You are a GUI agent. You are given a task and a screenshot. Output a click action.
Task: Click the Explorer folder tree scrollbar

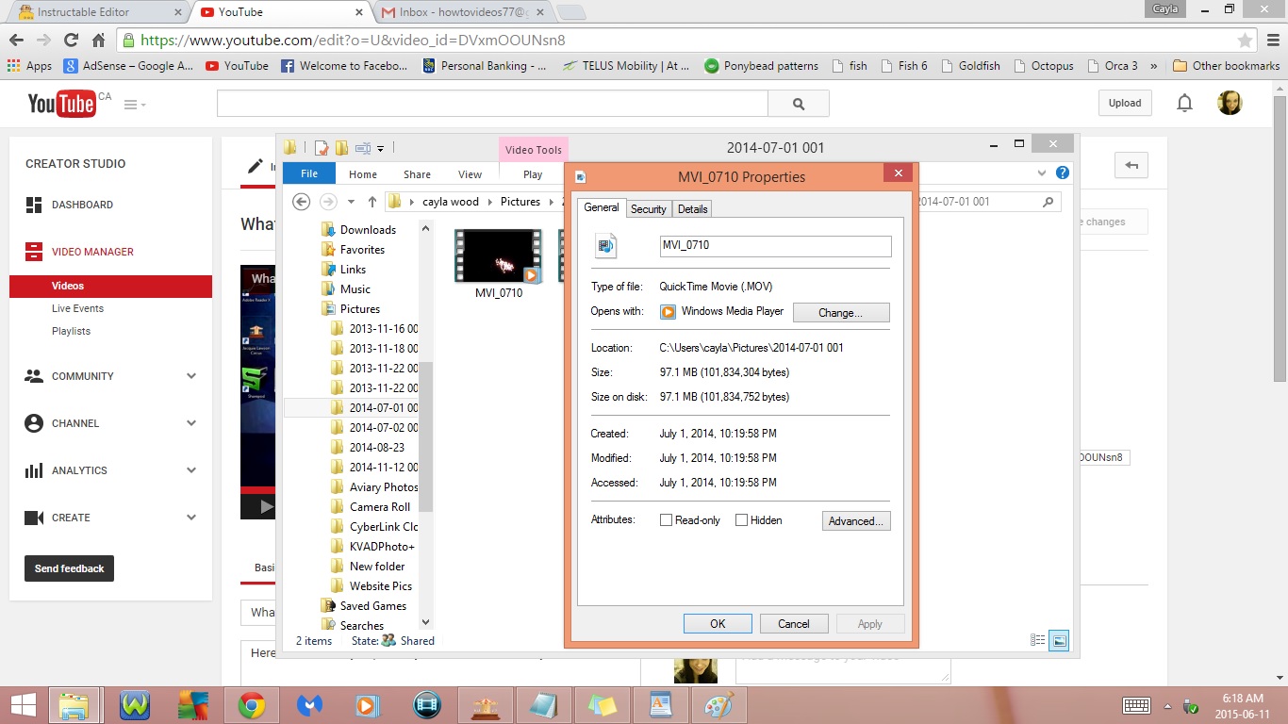[x=425, y=436]
